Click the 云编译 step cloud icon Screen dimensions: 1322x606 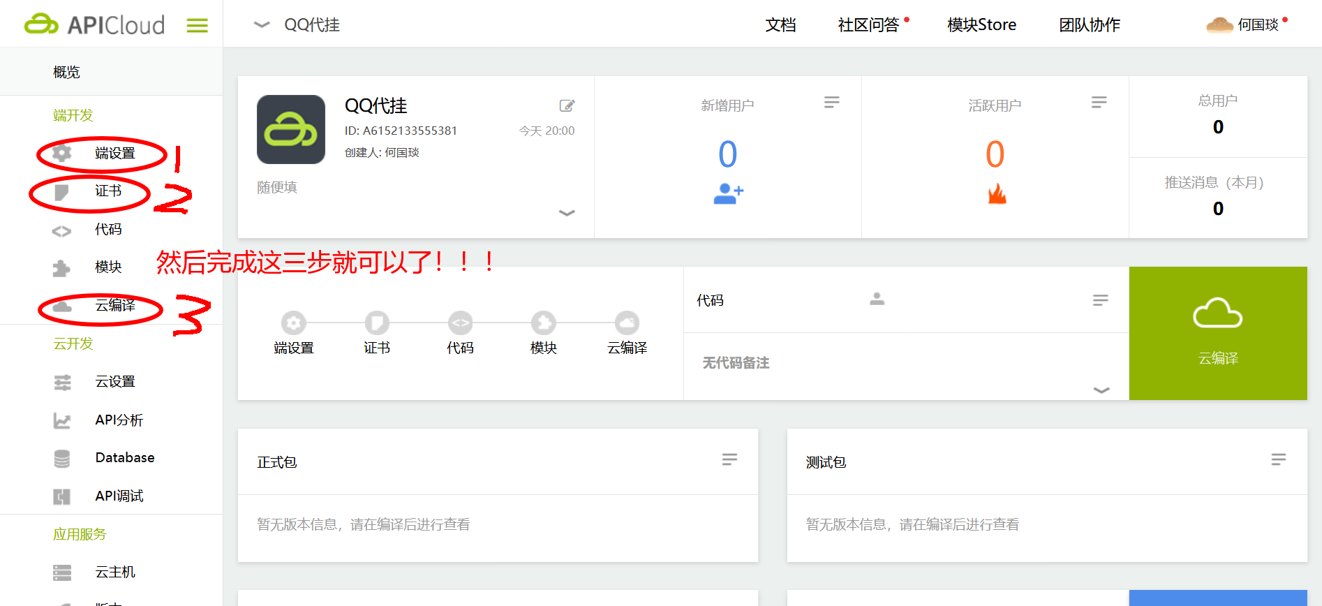[627, 323]
